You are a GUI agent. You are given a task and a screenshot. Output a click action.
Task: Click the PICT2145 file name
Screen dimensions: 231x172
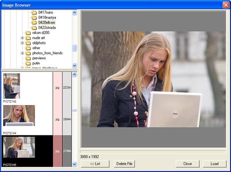tap(10, 165)
